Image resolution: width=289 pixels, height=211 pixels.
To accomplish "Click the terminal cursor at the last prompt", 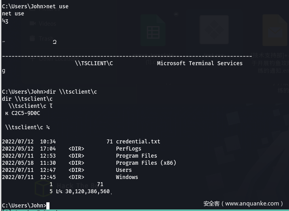I will click(x=48, y=205).
